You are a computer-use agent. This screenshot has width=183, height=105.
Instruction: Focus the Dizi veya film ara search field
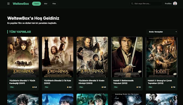[x=146, y=3]
